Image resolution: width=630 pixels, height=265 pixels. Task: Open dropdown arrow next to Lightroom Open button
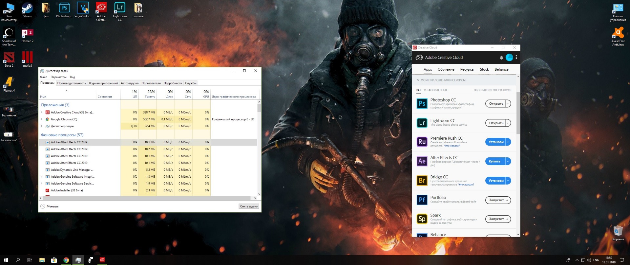pos(508,123)
